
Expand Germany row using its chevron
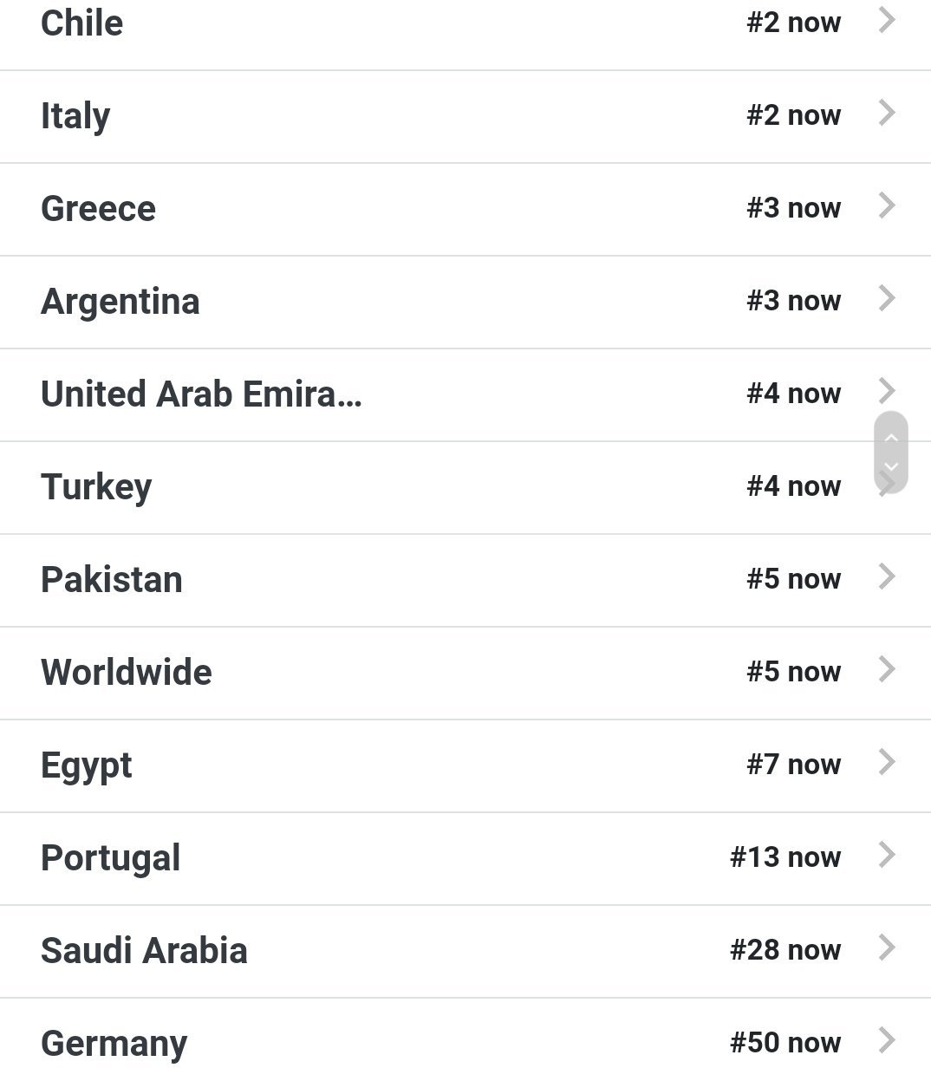tap(886, 1040)
